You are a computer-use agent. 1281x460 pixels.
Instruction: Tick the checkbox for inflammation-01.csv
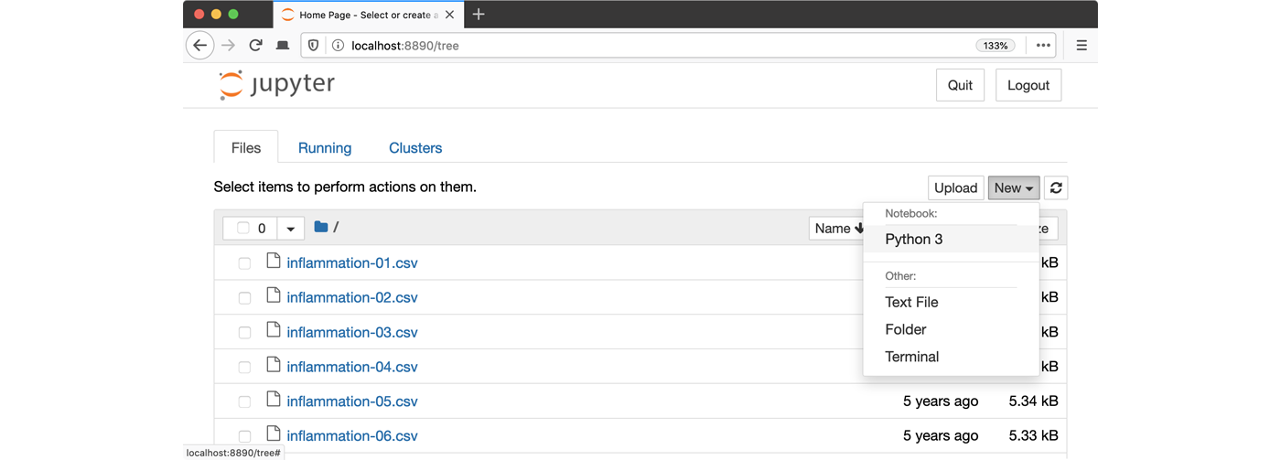click(x=244, y=263)
